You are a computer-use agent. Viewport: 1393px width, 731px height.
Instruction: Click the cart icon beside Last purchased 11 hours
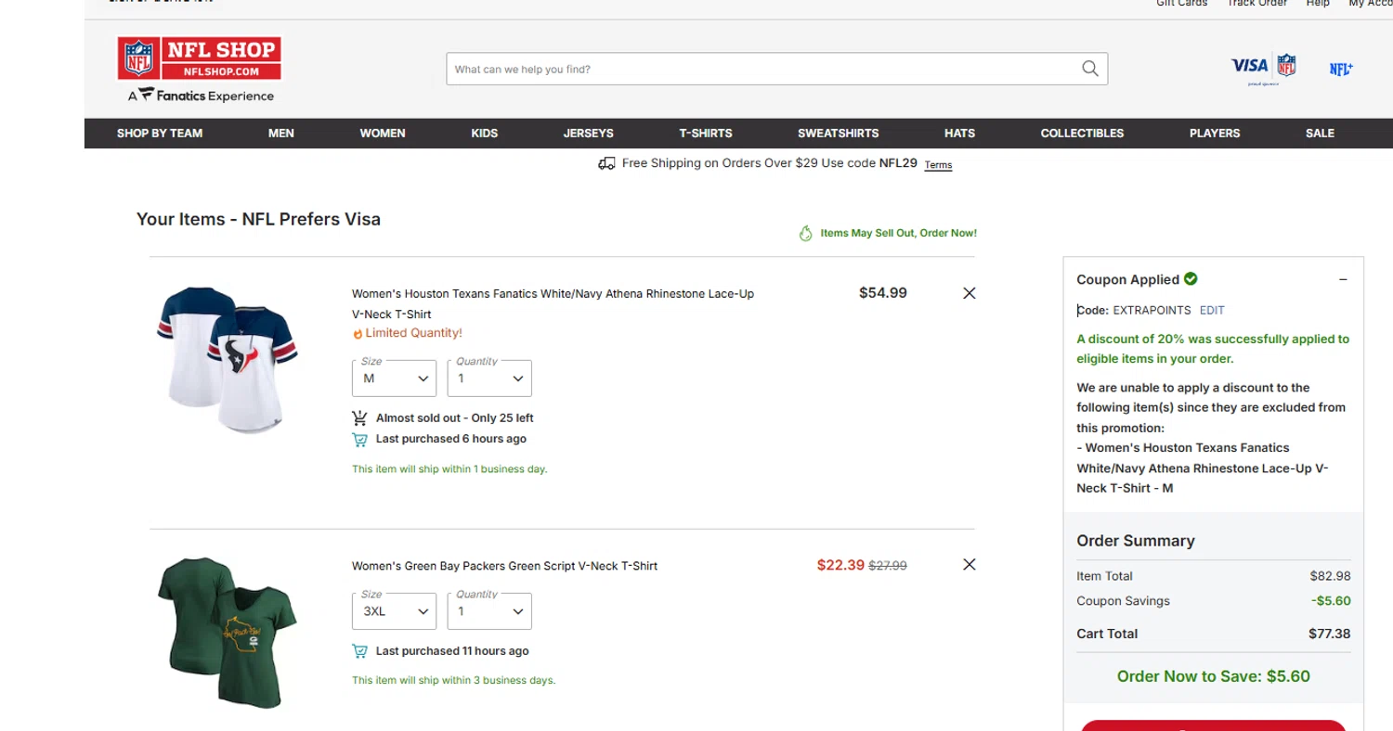tap(359, 651)
